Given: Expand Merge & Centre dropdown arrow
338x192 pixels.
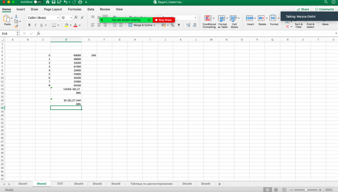Looking at the screenshot, I should click(x=155, y=25).
